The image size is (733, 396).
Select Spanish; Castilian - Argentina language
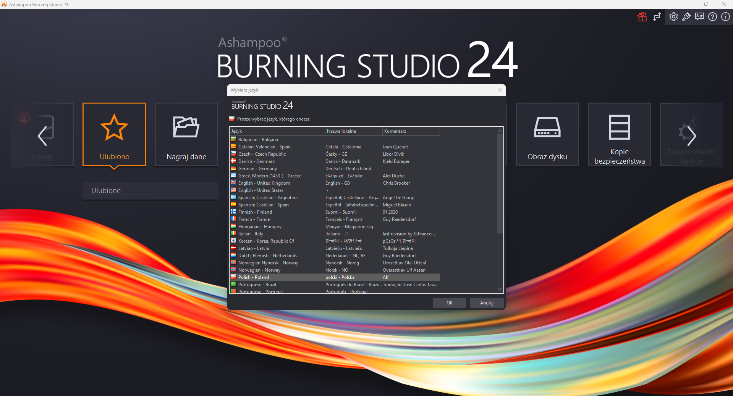pos(335,198)
